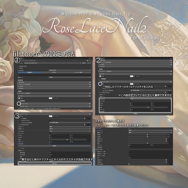The height and width of the screenshot is (188, 188).
Task: Expand VRChat section in panel 1
Action: point(54,88)
